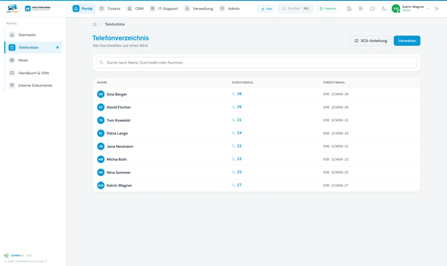Switch to the Tickets tab
The image size is (447, 266).
(x=110, y=8)
